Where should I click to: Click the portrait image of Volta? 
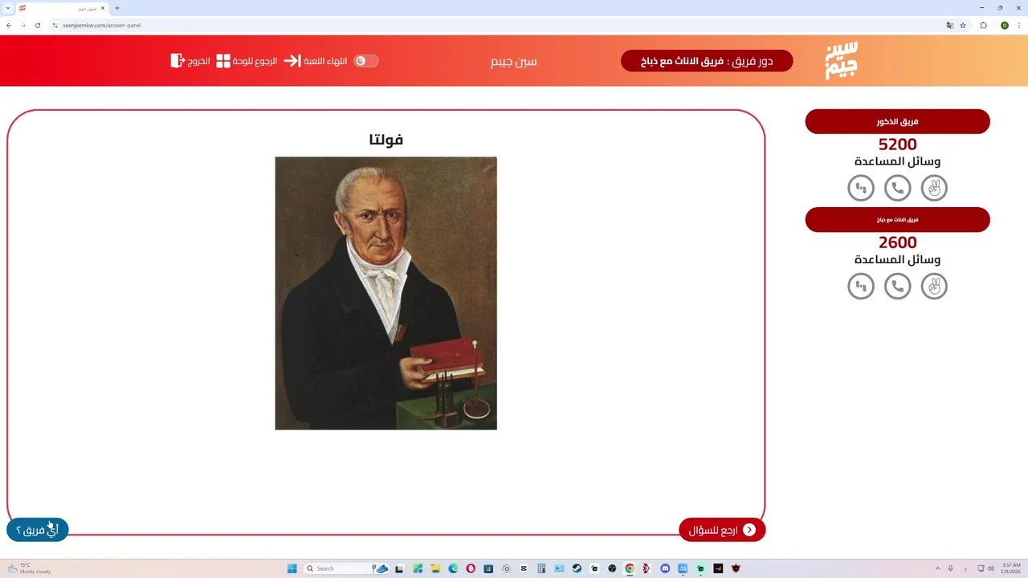coord(385,293)
